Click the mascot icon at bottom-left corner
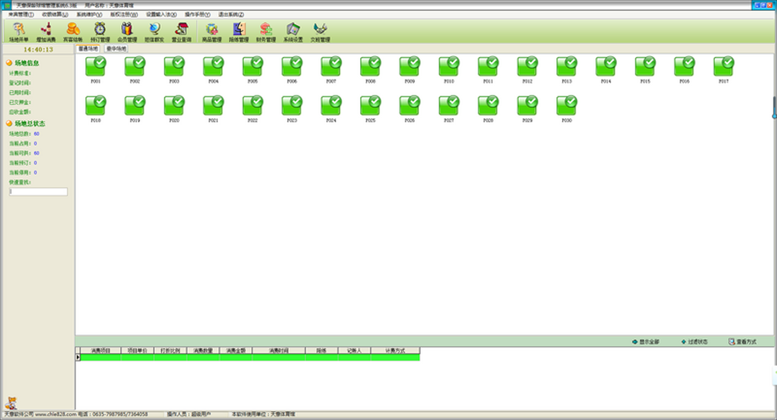This screenshot has width=777, height=420. point(10,403)
